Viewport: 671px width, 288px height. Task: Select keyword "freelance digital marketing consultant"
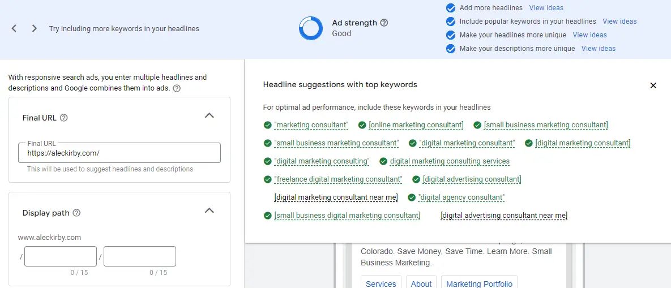338,179
